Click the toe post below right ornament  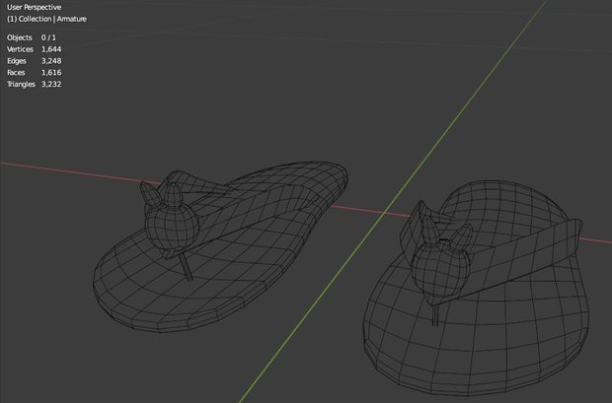click(435, 315)
